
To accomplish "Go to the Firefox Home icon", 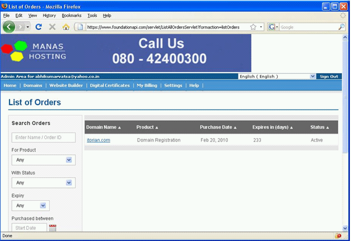I will [x=66, y=27].
